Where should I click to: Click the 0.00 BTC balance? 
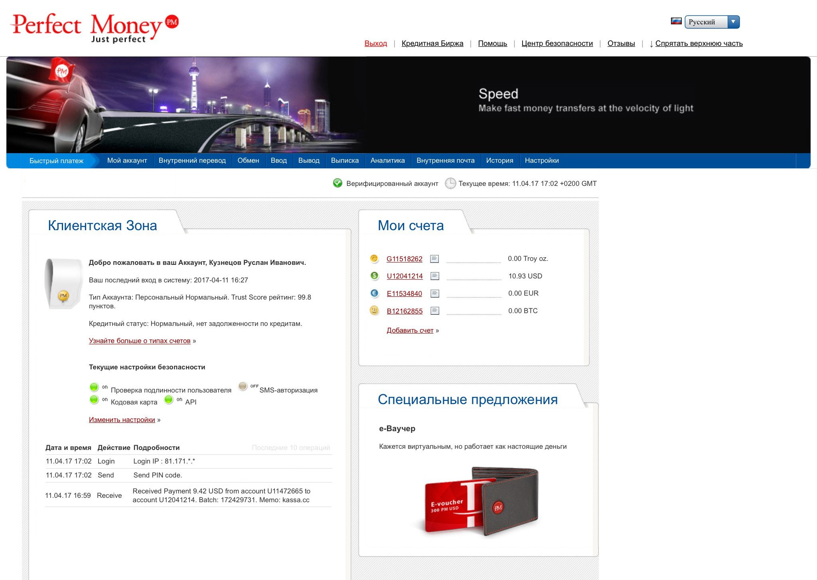click(523, 311)
